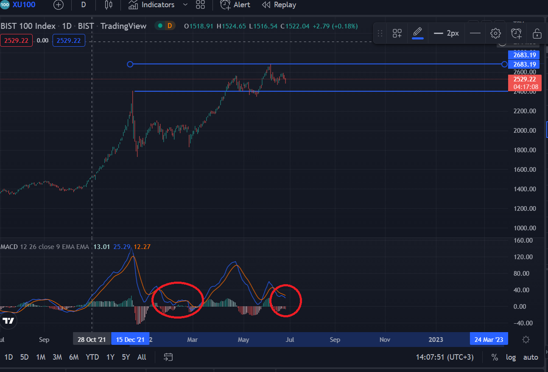Set range to 5D
This screenshot has width=548, height=372.
point(25,357)
